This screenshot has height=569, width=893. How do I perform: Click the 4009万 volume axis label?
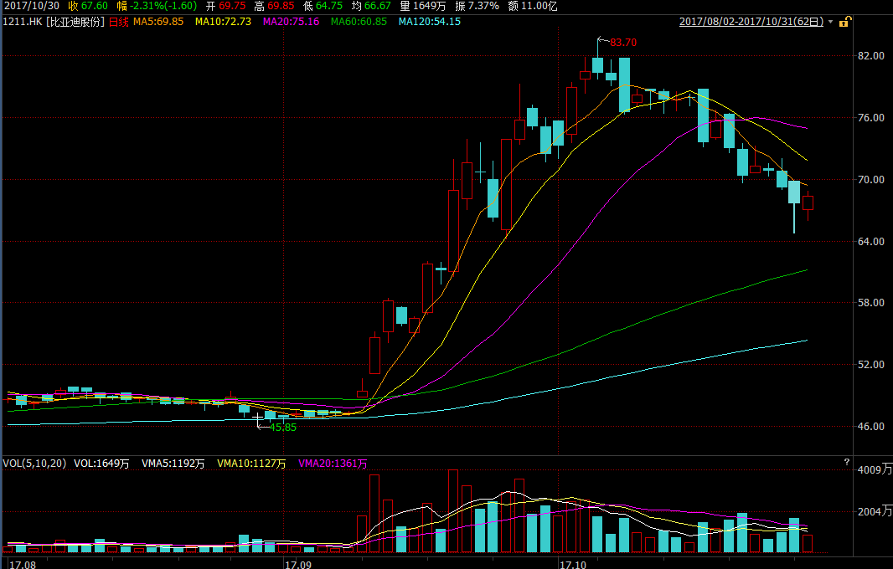click(x=875, y=470)
